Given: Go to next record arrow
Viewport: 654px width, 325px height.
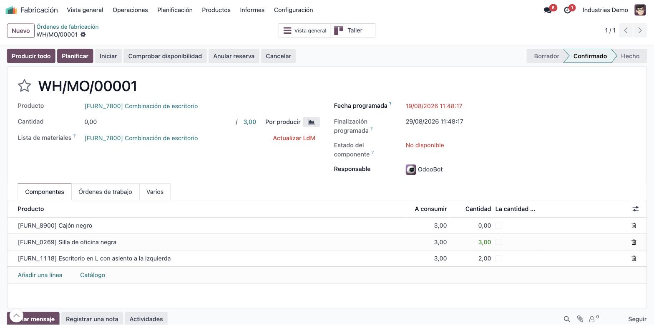Looking at the screenshot, I should tap(640, 30).
